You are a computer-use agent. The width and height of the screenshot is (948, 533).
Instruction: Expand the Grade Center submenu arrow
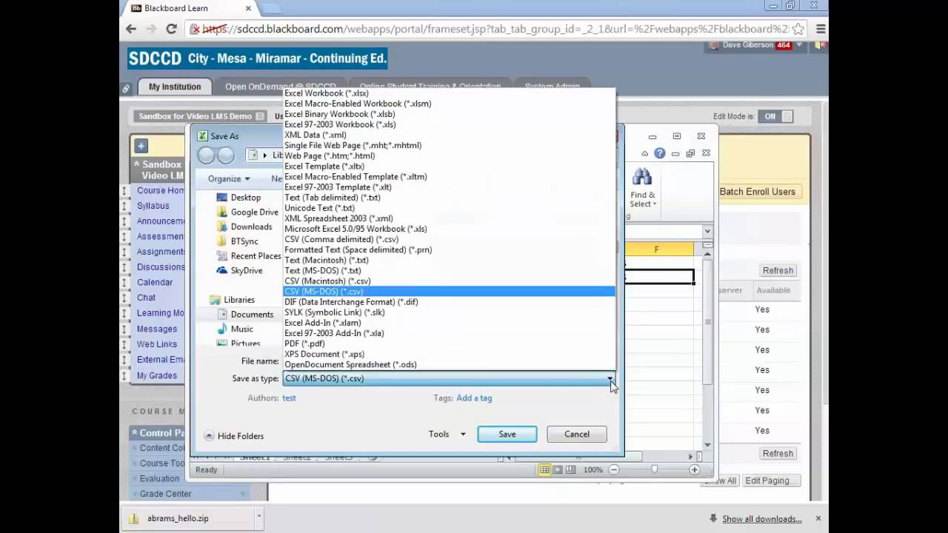[242, 494]
